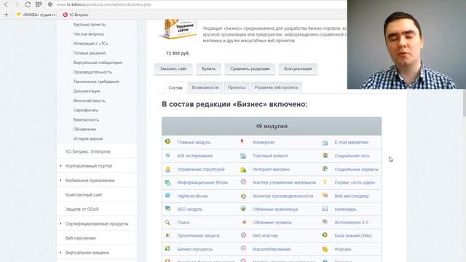Click the Управление сайтом product box image
The image size is (466, 262).
click(178, 29)
